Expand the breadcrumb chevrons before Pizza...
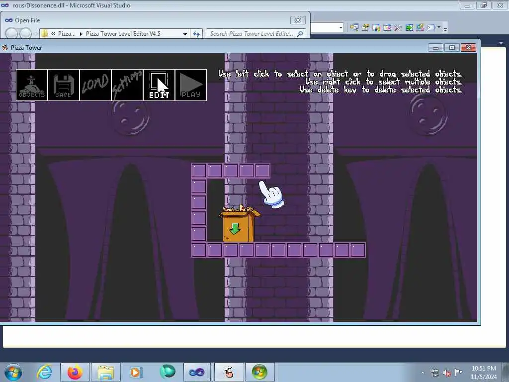Image resolution: width=509 pixels, height=382 pixels. tap(53, 34)
